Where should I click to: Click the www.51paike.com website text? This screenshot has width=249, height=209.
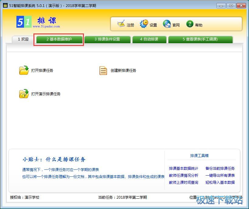click(47, 26)
